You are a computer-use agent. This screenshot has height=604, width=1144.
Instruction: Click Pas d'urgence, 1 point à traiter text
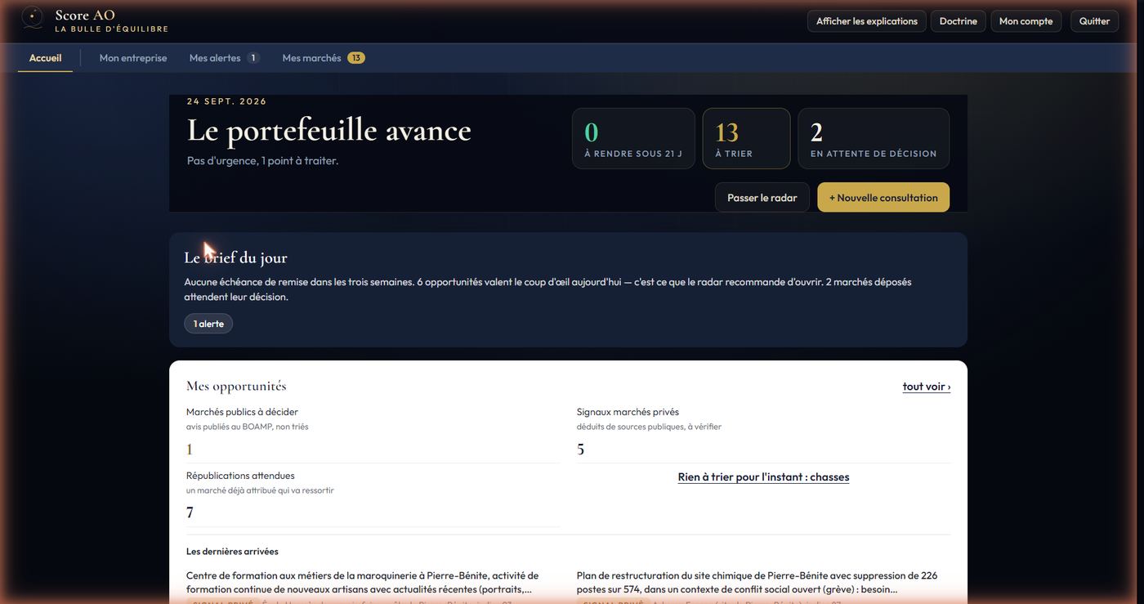262,161
